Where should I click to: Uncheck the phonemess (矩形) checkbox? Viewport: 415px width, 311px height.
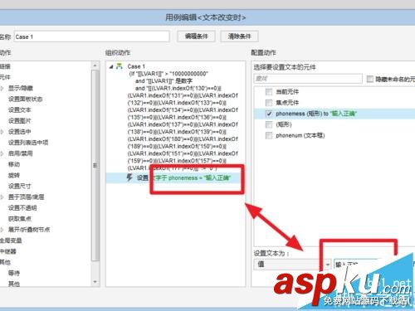coord(269,114)
